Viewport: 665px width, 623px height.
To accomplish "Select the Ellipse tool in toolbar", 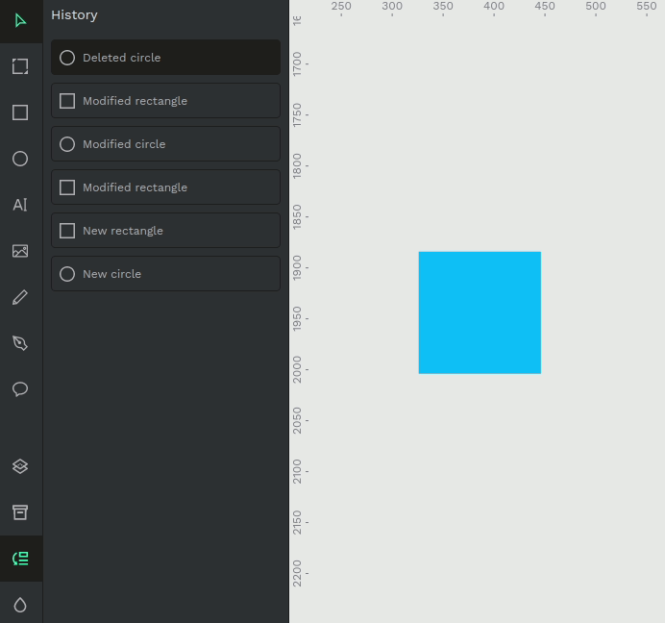I will pos(20,159).
